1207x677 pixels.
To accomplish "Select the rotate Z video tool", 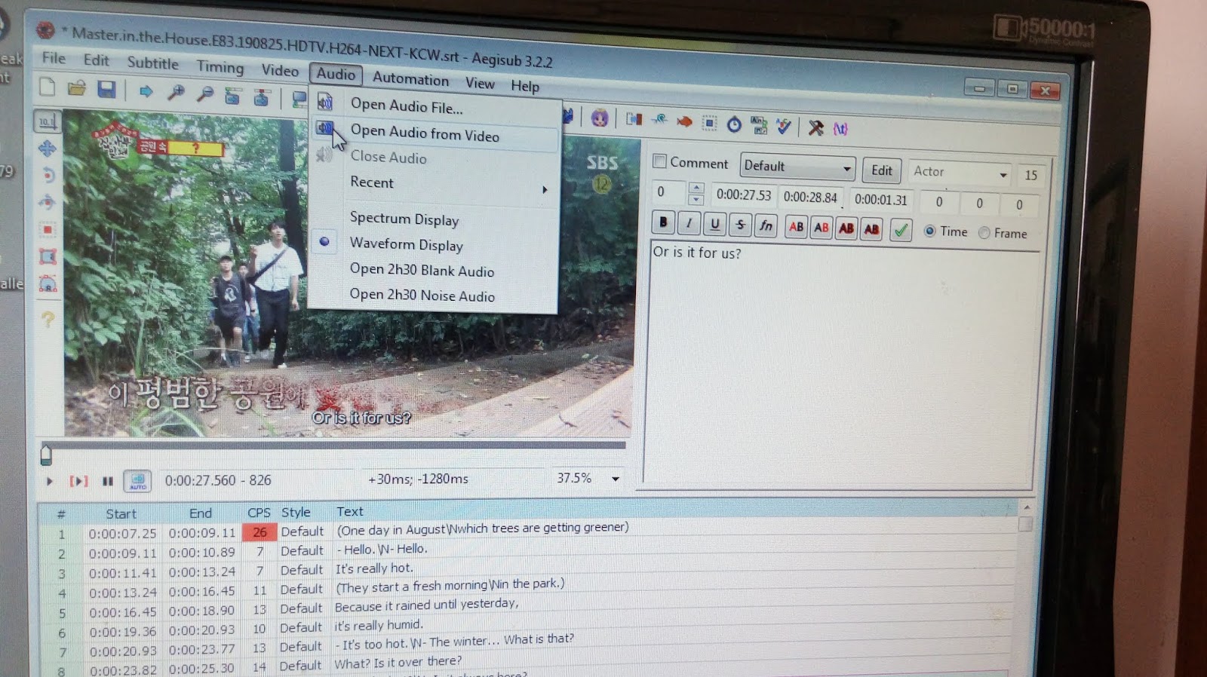I will tap(48, 175).
